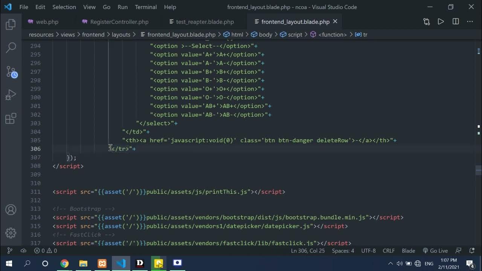Open File Explorer from taskbar
482x271 pixels.
[83, 263]
